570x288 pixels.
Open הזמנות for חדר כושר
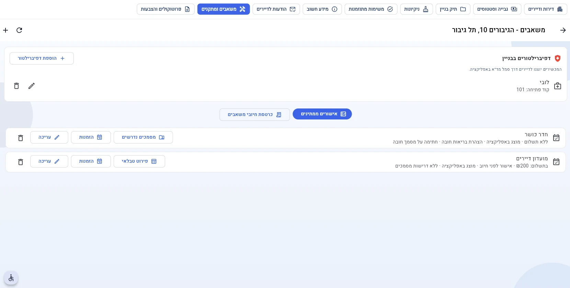(91, 137)
